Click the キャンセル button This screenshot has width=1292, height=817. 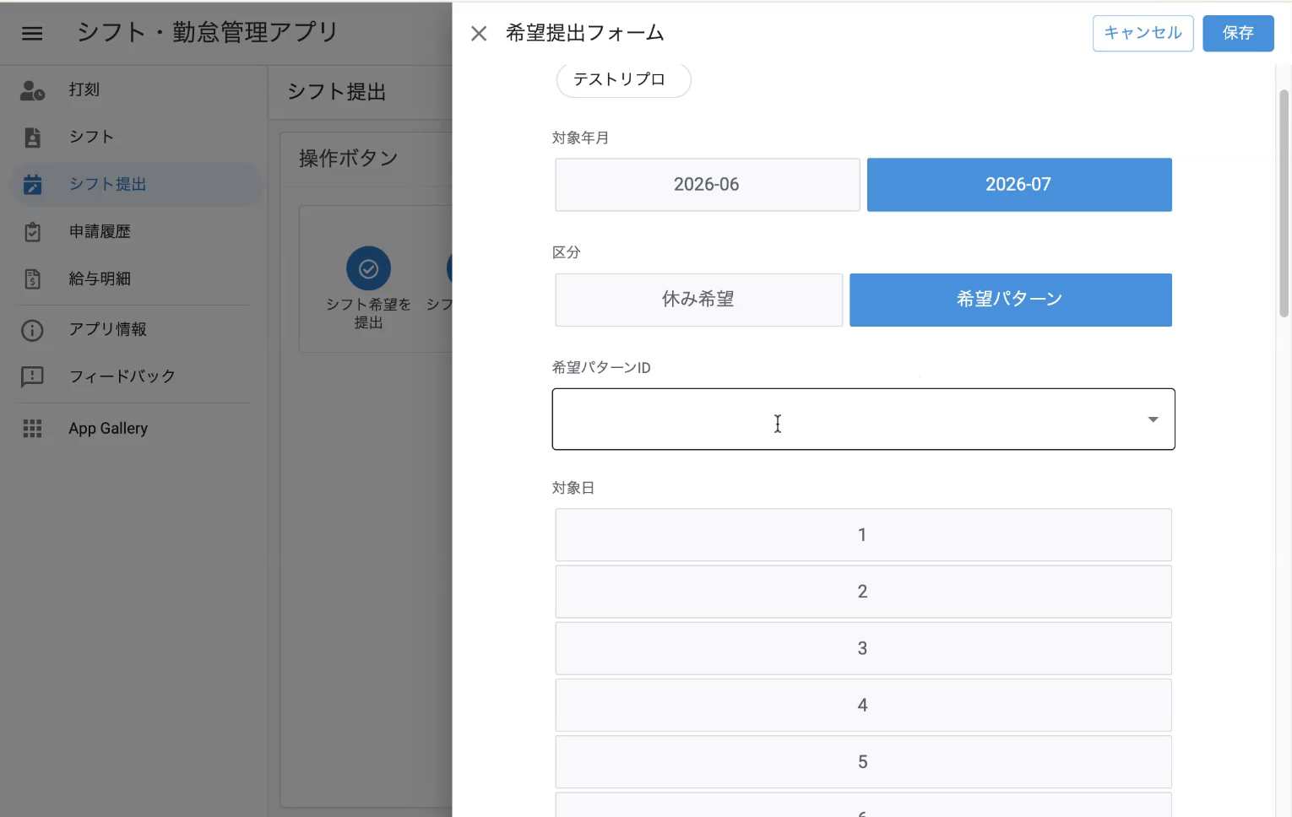(1143, 33)
